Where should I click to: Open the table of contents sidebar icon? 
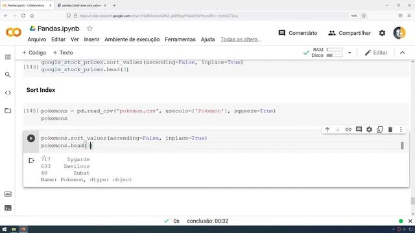point(8,57)
